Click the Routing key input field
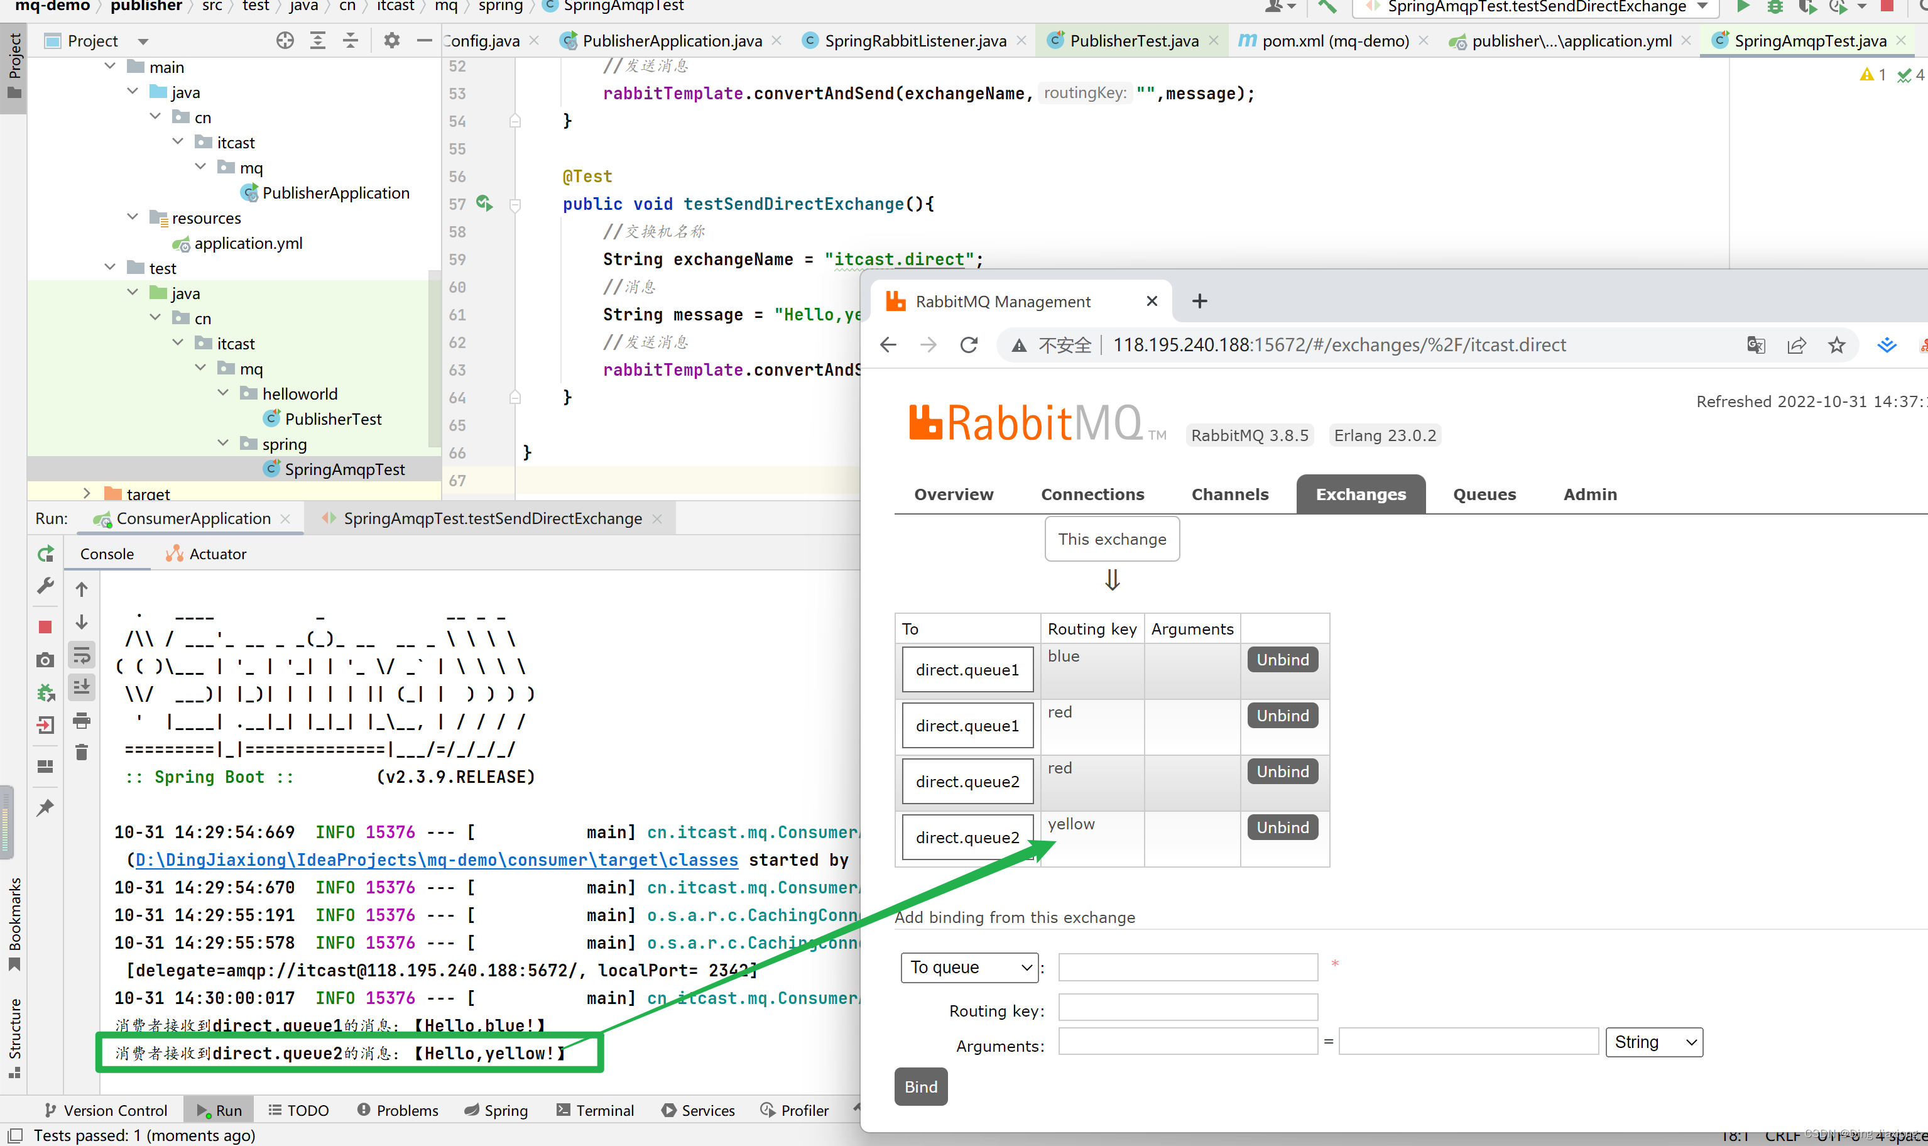The width and height of the screenshot is (1928, 1146). pos(1187,1007)
